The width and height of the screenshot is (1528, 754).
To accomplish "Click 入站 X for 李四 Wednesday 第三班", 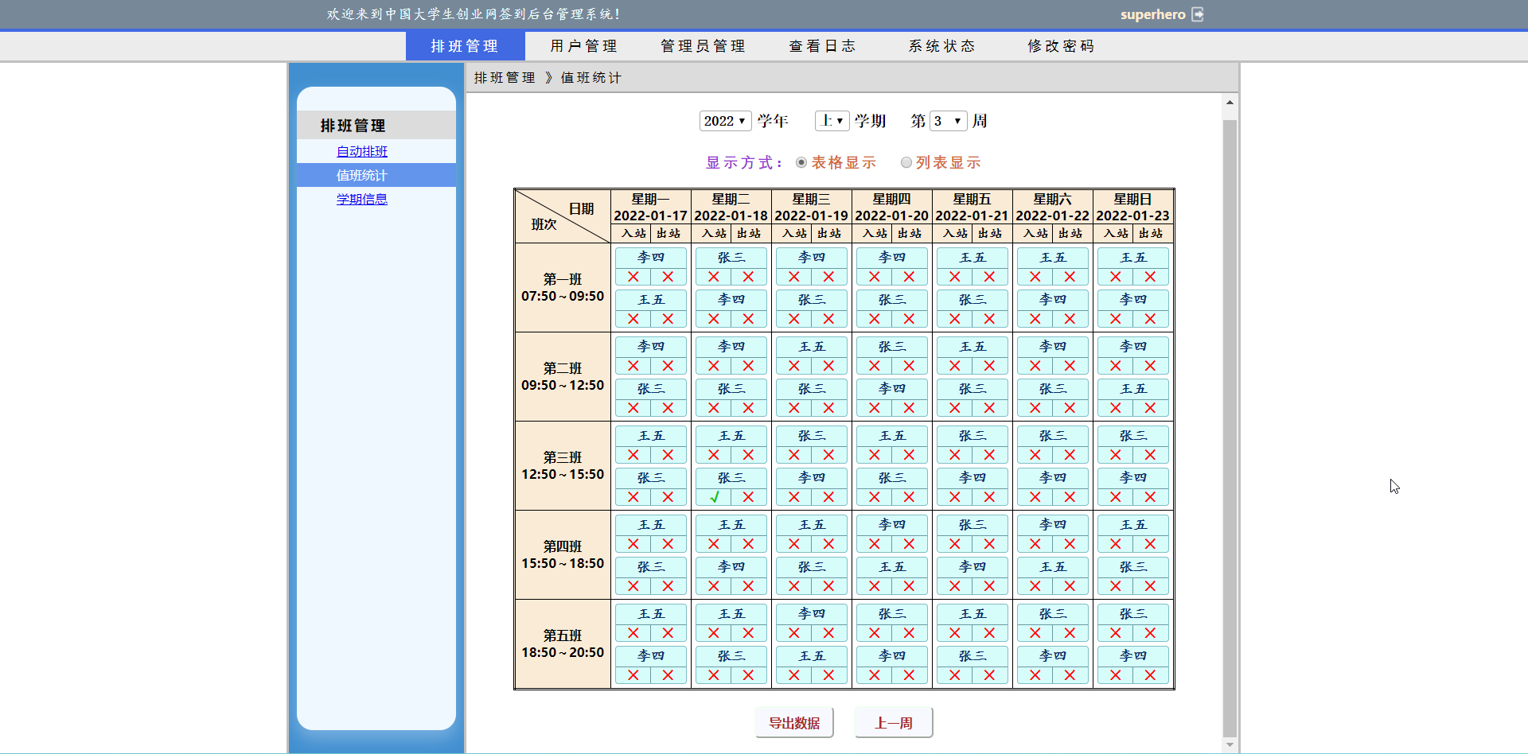I will [794, 497].
